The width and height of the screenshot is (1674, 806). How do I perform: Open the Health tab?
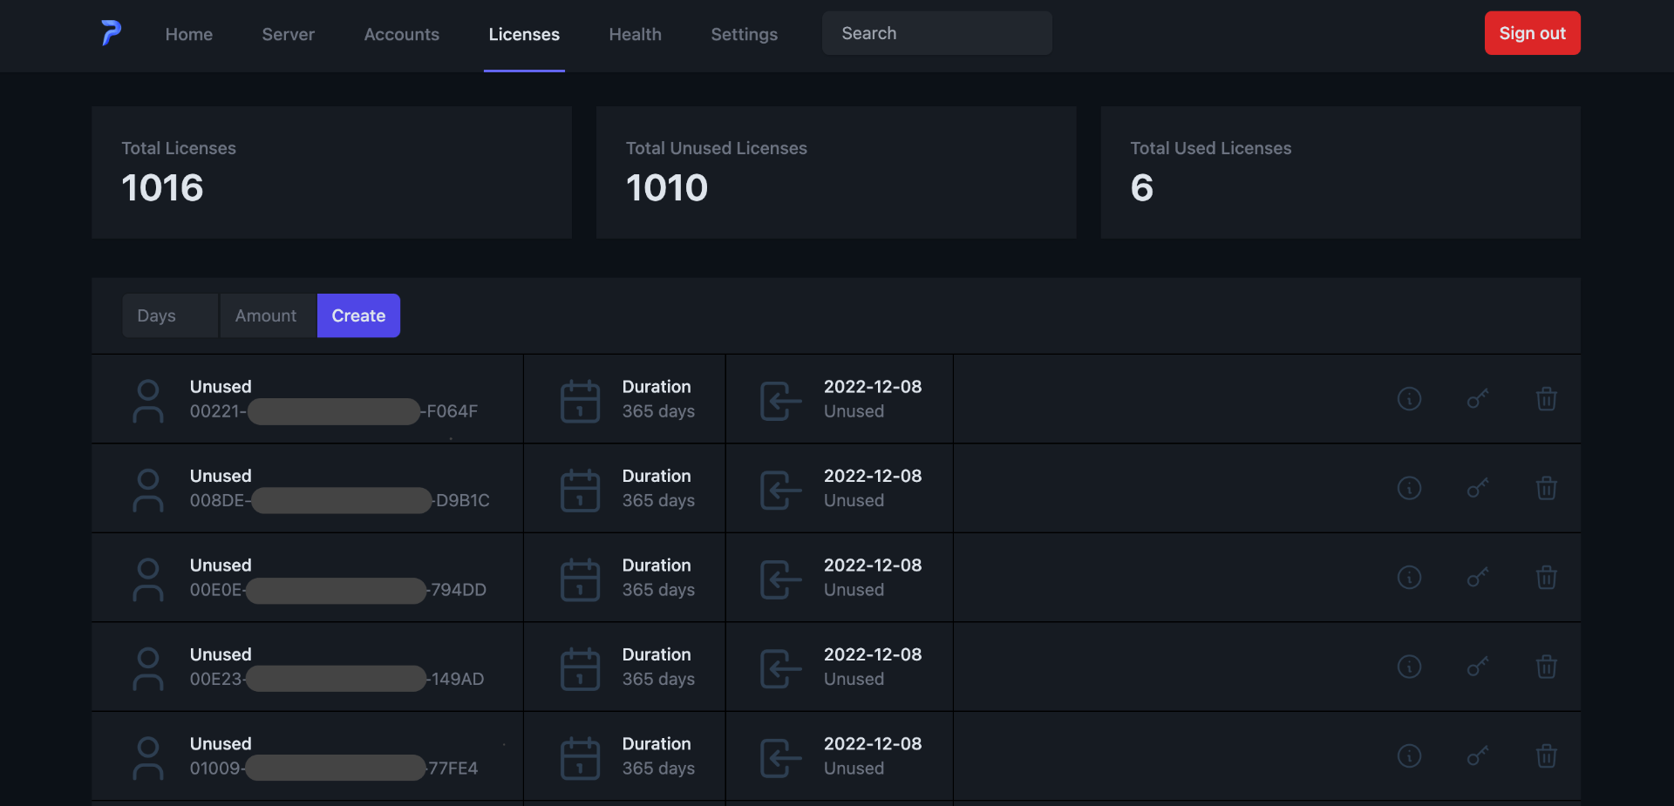pos(635,34)
